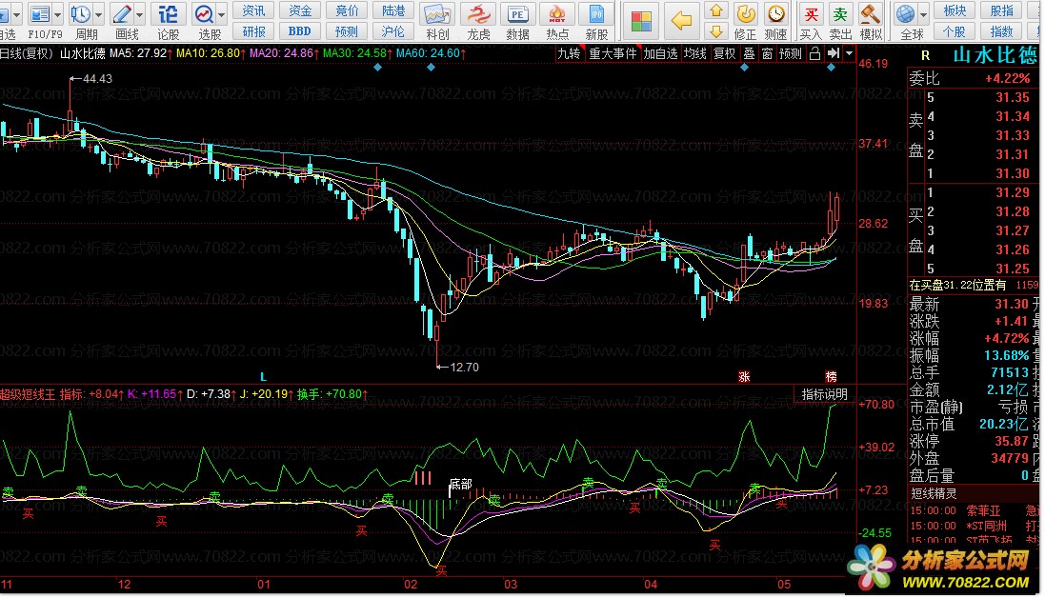This screenshot has height=598, width=1045.
Task: Open the 资金 capital flow button
Action: click(x=300, y=10)
